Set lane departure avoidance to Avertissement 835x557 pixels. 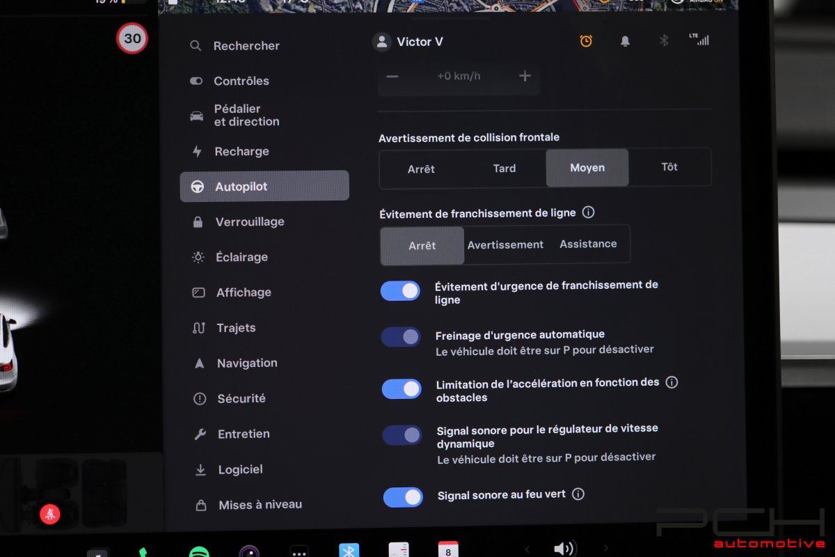tap(505, 245)
